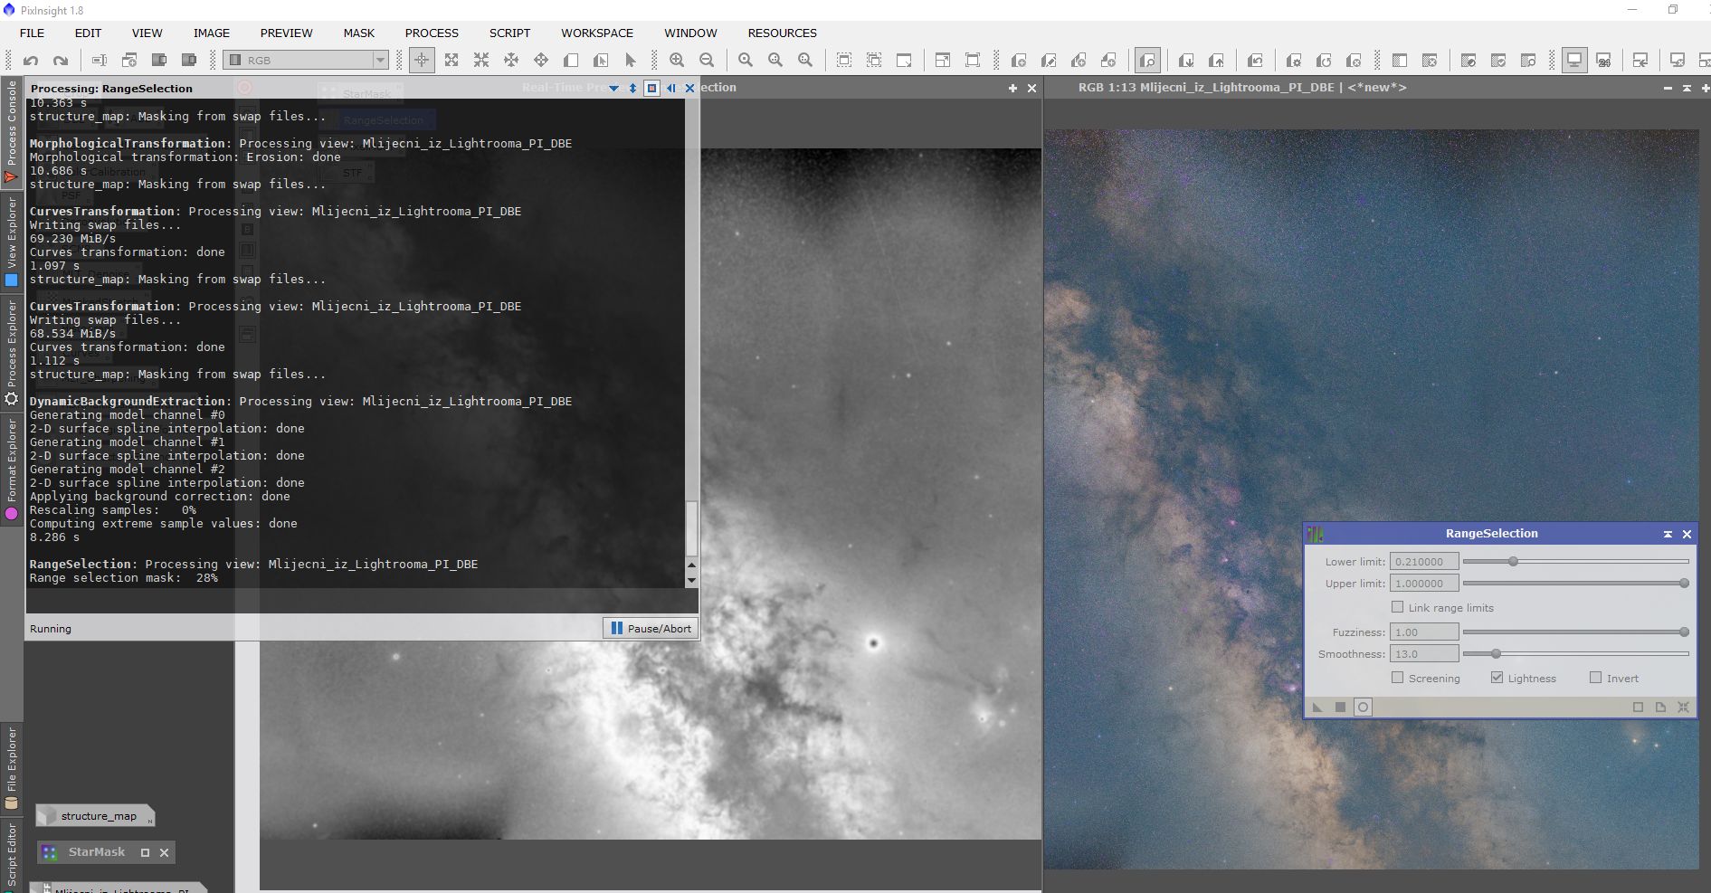Tick the Link range limits checkbox
Image resolution: width=1711 pixels, height=893 pixels.
[1398, 607]
